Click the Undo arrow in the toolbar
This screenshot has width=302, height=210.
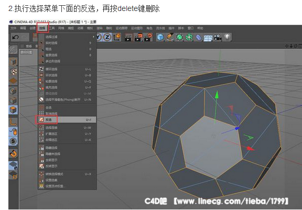click(15, 37)
